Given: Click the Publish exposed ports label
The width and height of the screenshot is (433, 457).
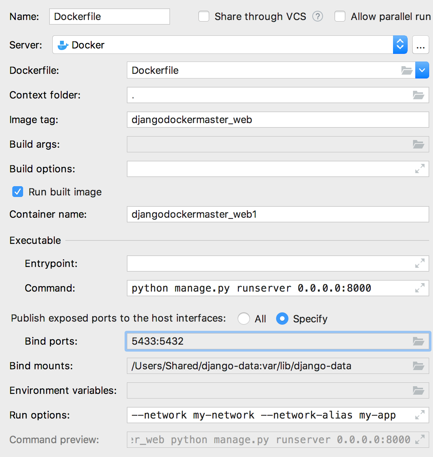Looking at the screenshot, I should [118, 318].
